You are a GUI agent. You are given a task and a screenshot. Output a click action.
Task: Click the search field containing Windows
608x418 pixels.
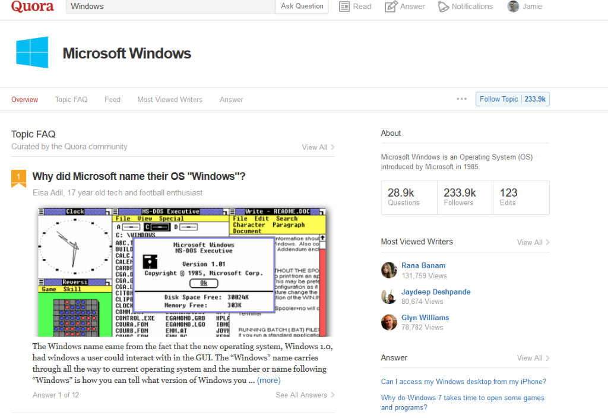pos(170,7)
